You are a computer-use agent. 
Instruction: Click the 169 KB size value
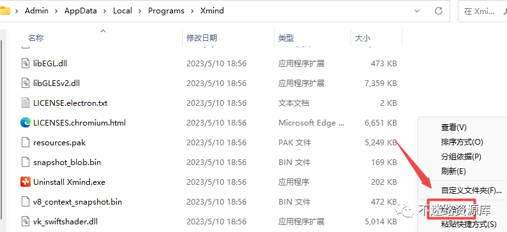coord(384,162)
